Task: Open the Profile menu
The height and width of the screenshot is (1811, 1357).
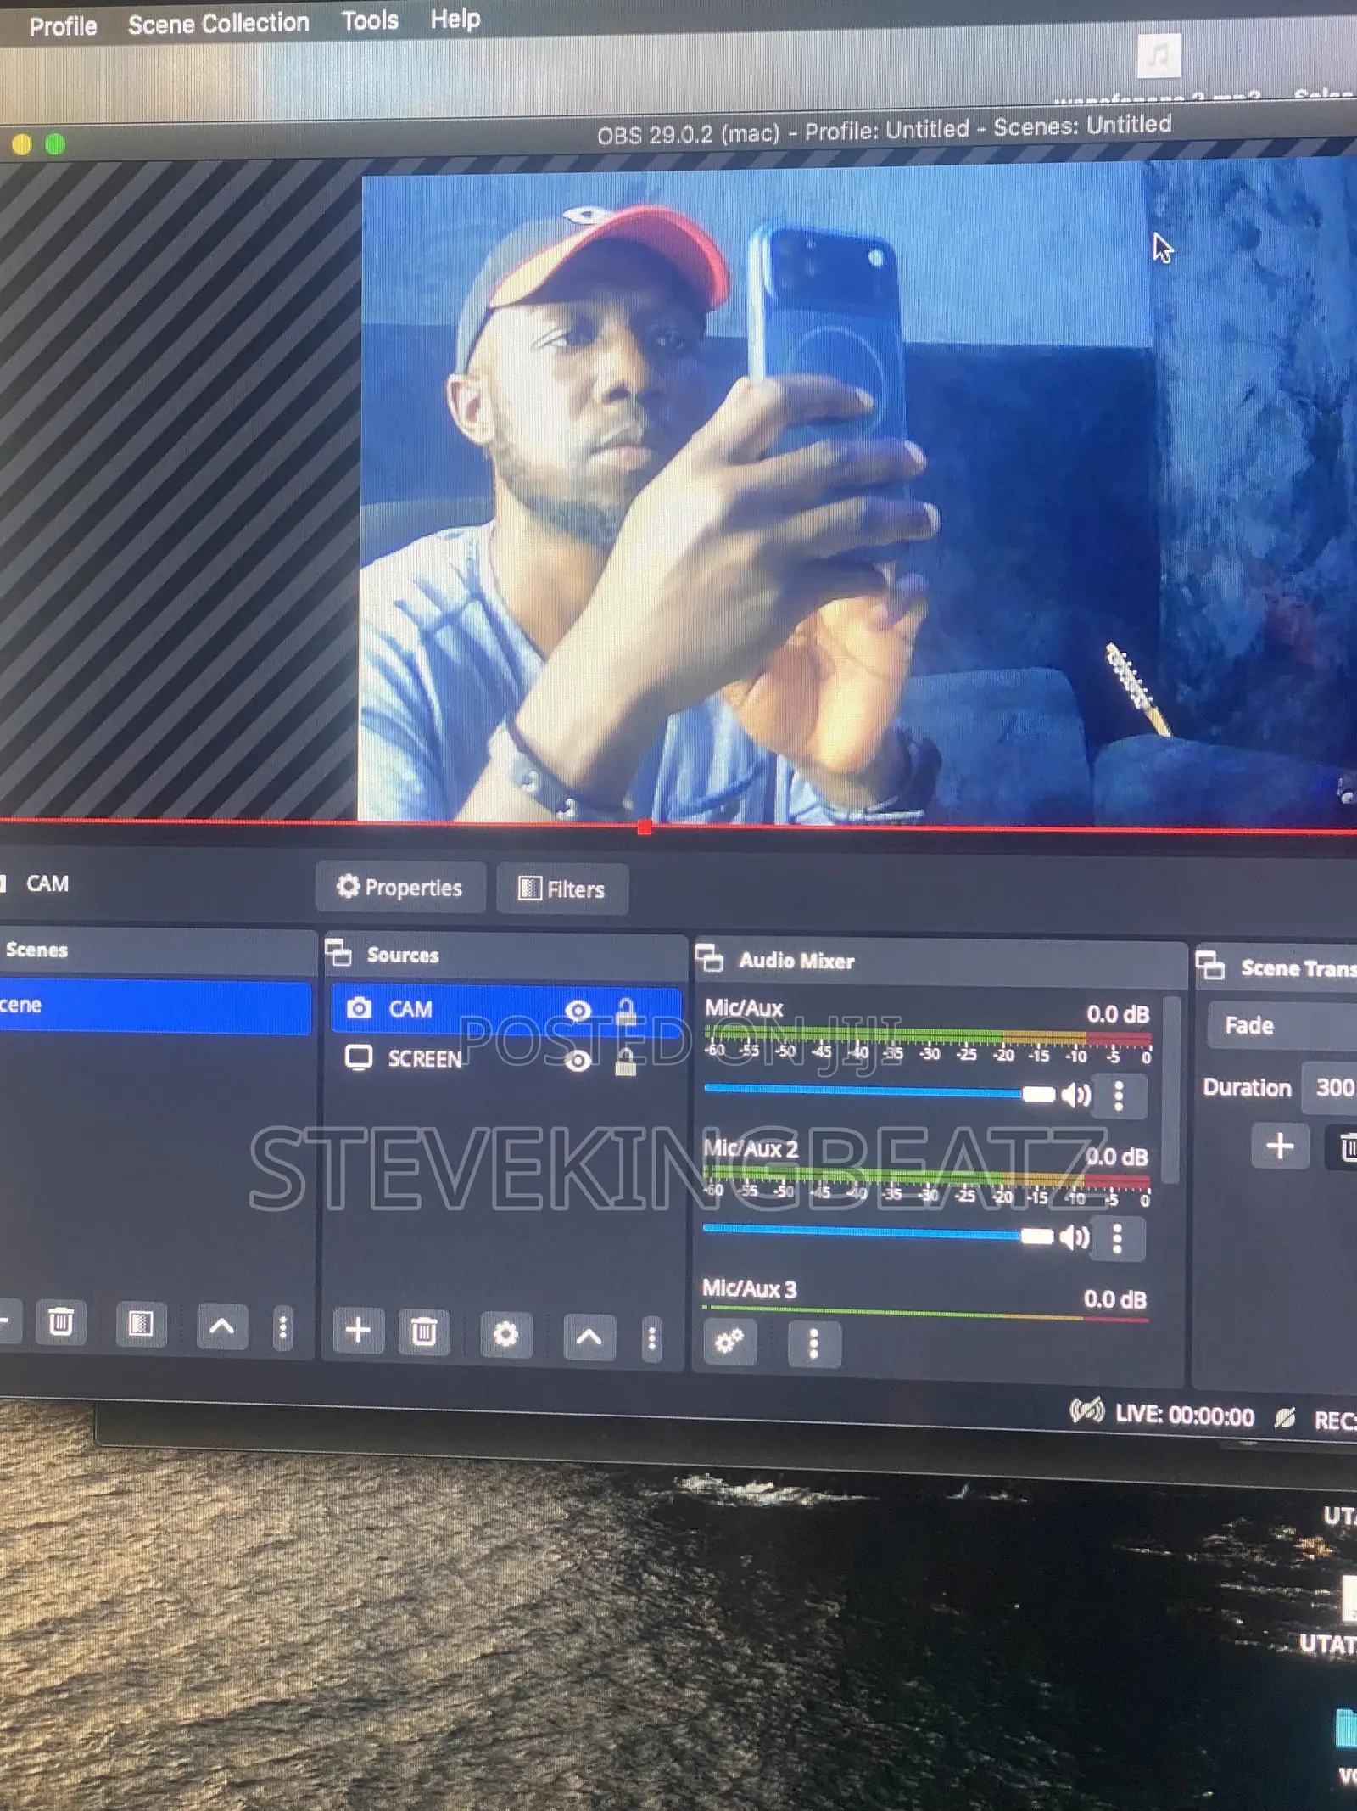Action: (63, 26)
